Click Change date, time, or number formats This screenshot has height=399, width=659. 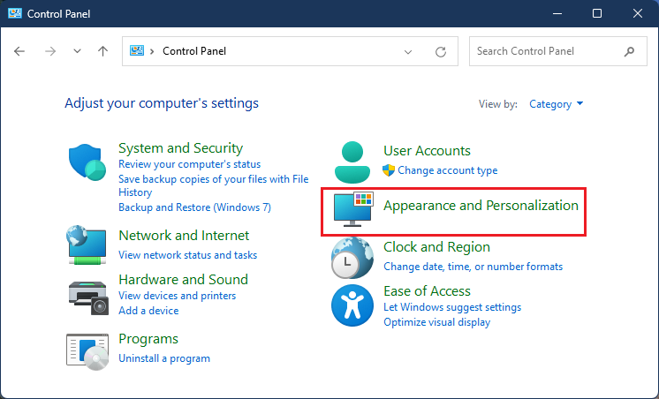pos(473,267)
